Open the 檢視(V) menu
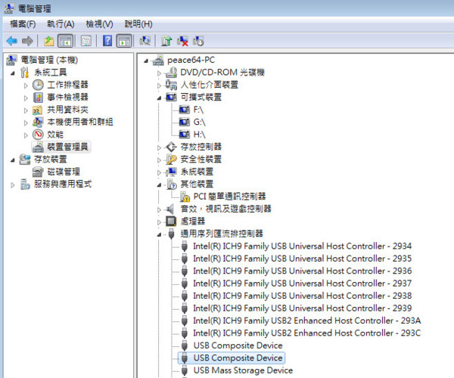This screenshot has height=378, width=454. tap(99, 24)
